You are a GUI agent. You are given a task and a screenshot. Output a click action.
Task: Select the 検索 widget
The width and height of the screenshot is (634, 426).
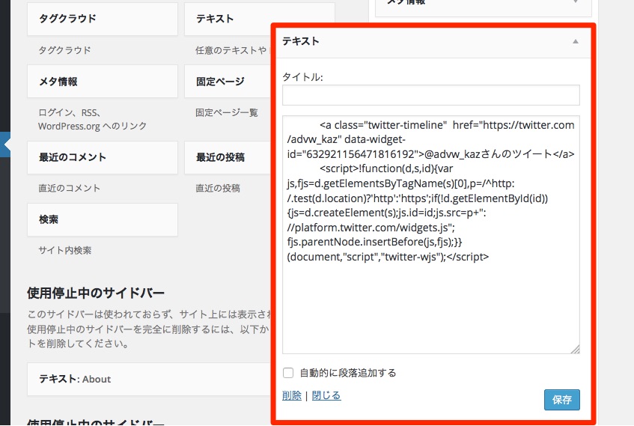click(x=103, y=219)
